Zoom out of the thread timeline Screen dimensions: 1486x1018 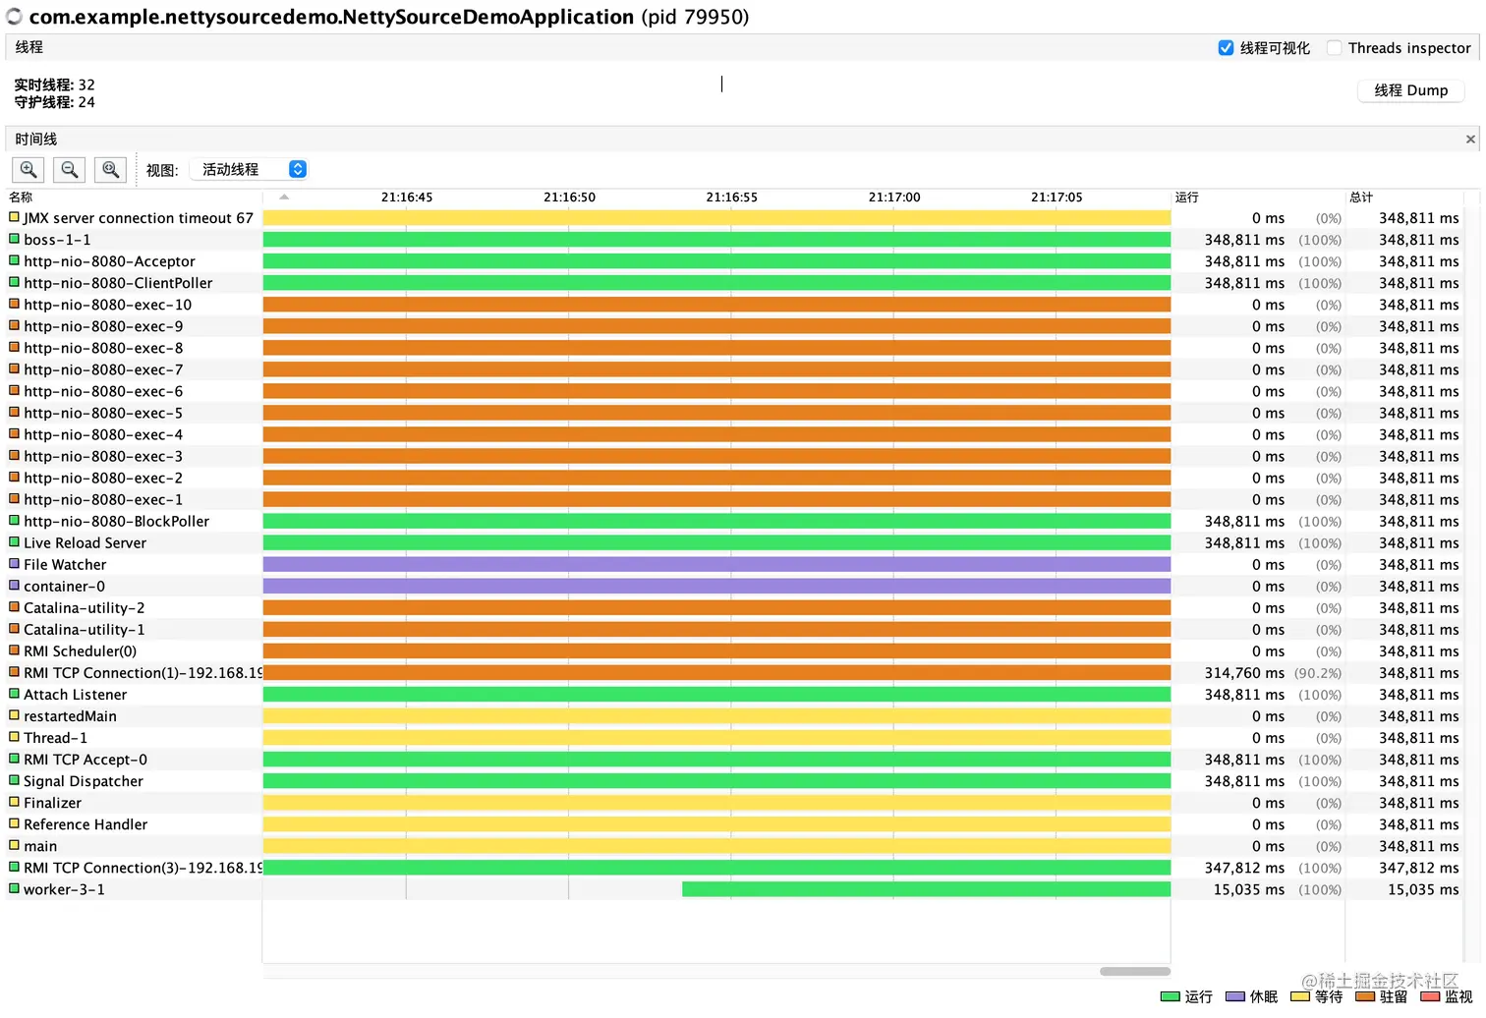point(70,169)
